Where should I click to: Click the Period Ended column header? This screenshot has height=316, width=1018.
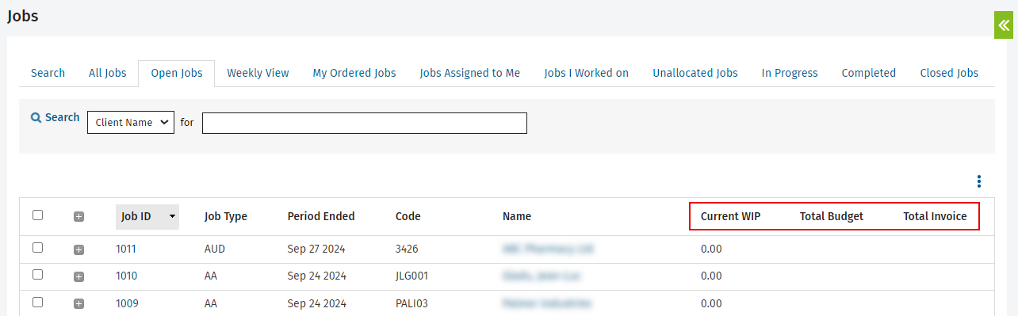[321, 216]
